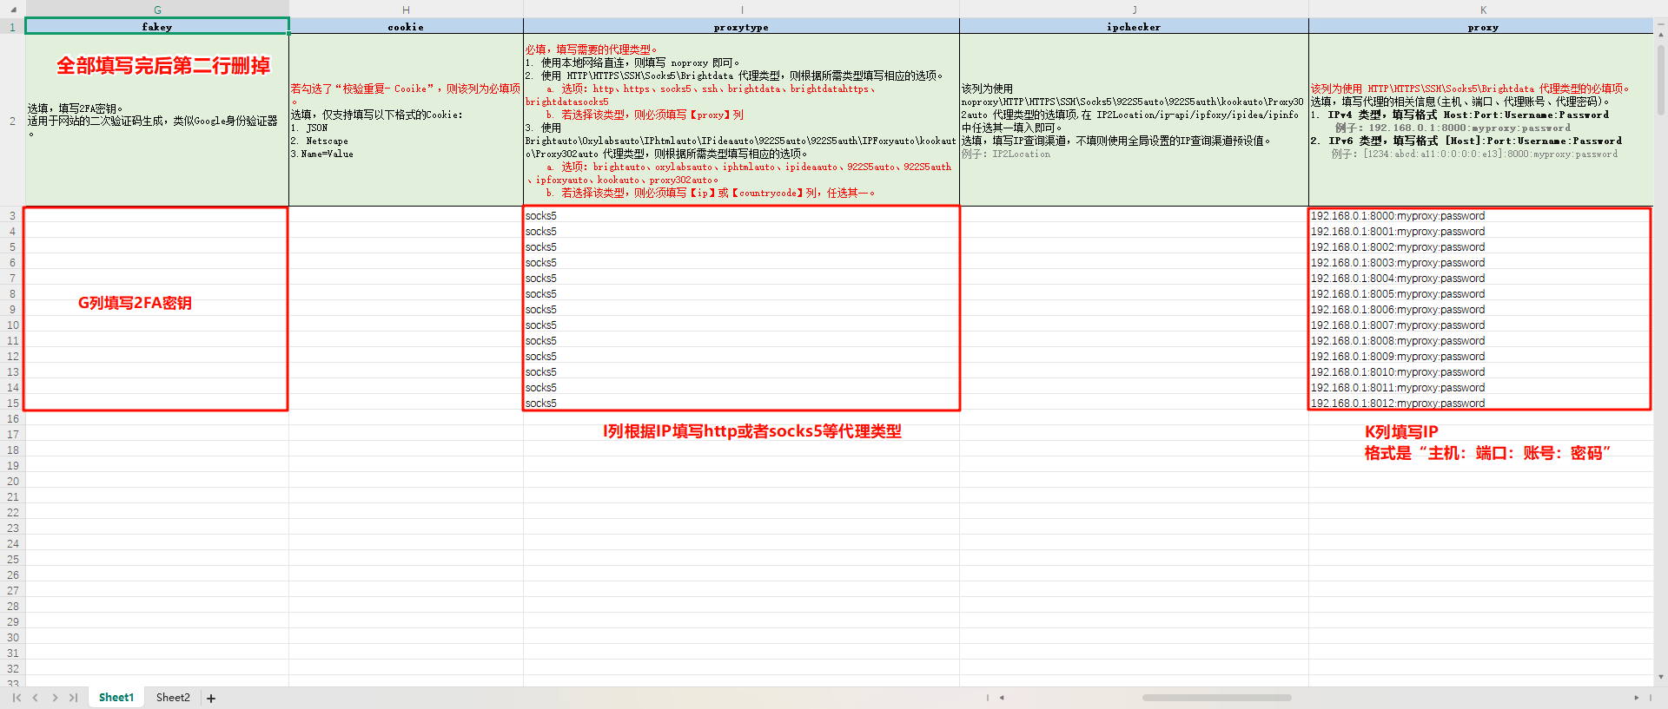Select ipchecker description cell in row 2
The image size is (1668, 709).
pos(1134,121)
